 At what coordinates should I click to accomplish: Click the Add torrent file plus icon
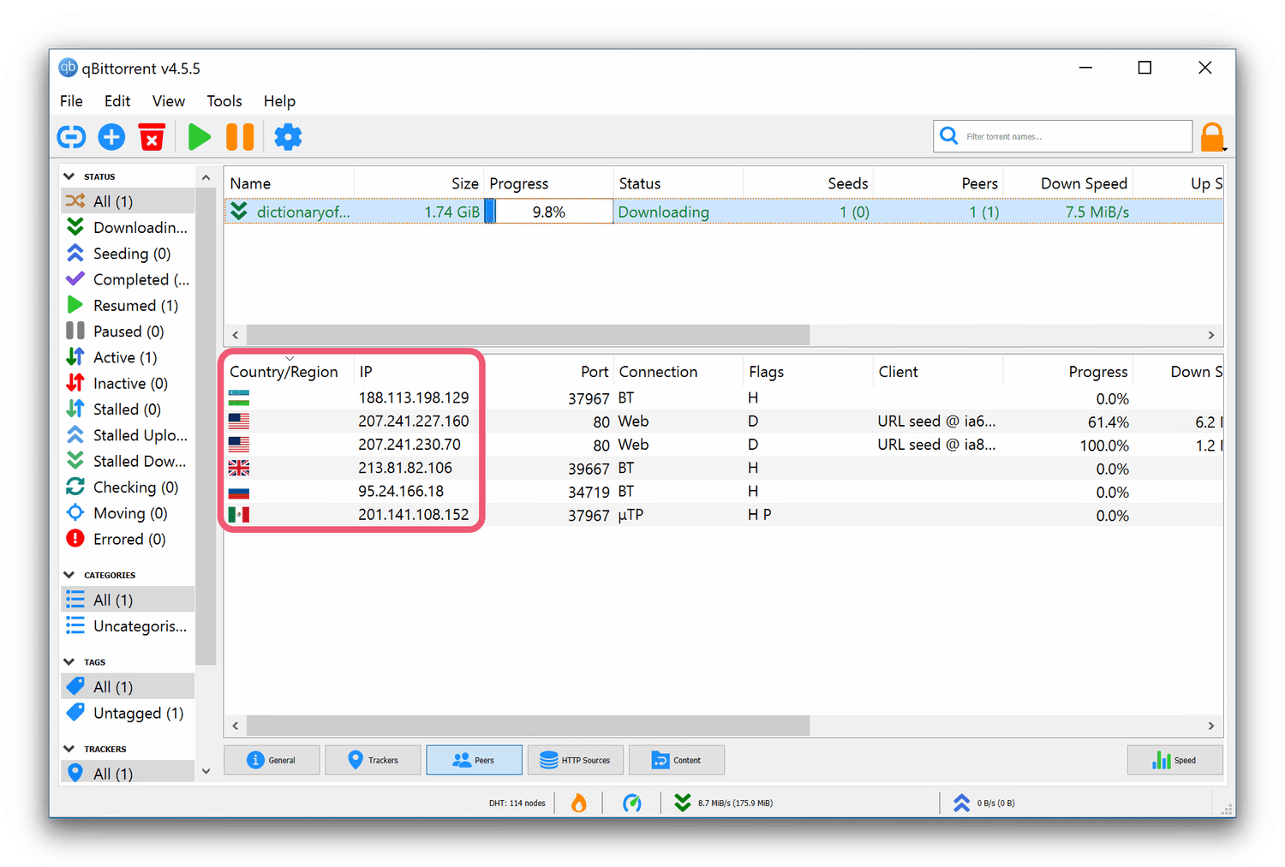click(111, 137)
